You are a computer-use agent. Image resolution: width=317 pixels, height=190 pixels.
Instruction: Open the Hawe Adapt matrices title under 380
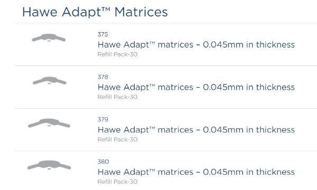click(x=196, y=172)
